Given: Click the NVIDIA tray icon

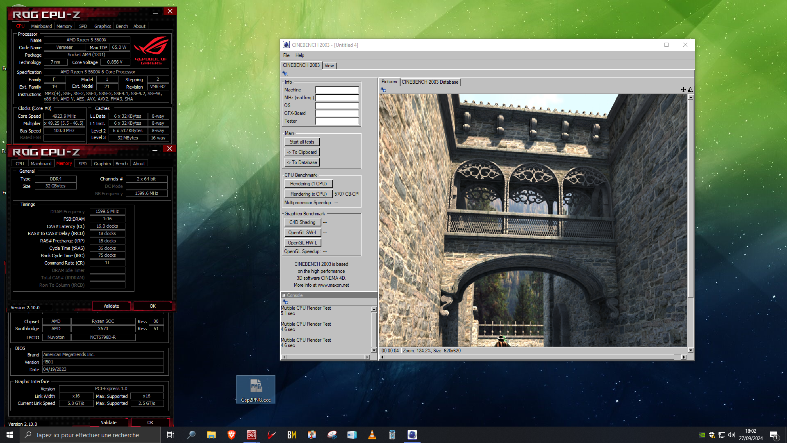Looking at the screenshot, I should (702, 435).
